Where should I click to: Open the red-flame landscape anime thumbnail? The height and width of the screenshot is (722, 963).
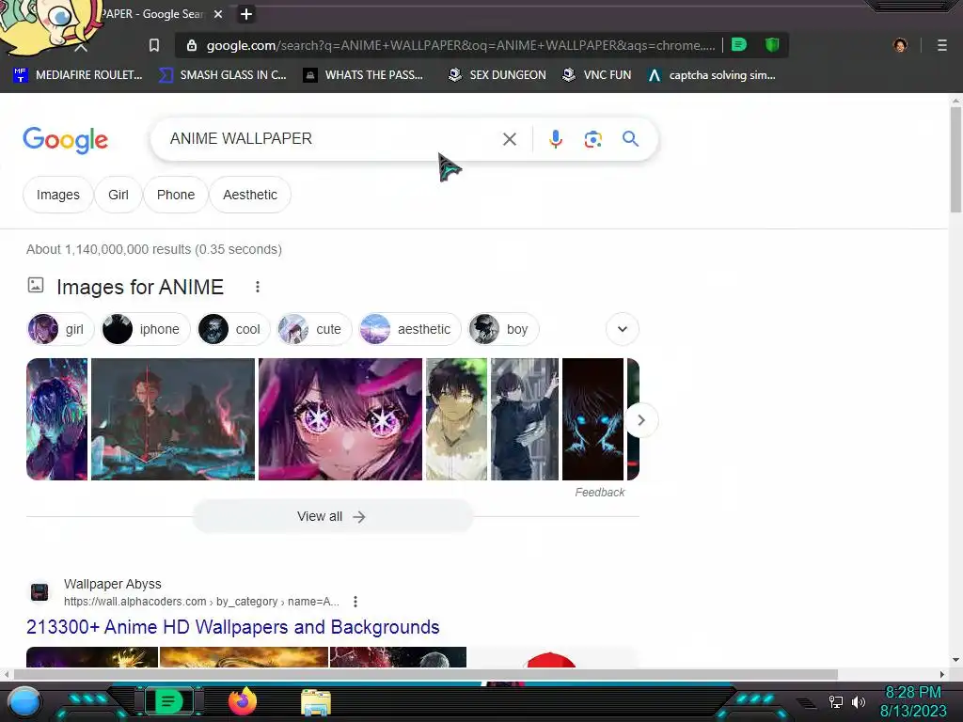173,419
